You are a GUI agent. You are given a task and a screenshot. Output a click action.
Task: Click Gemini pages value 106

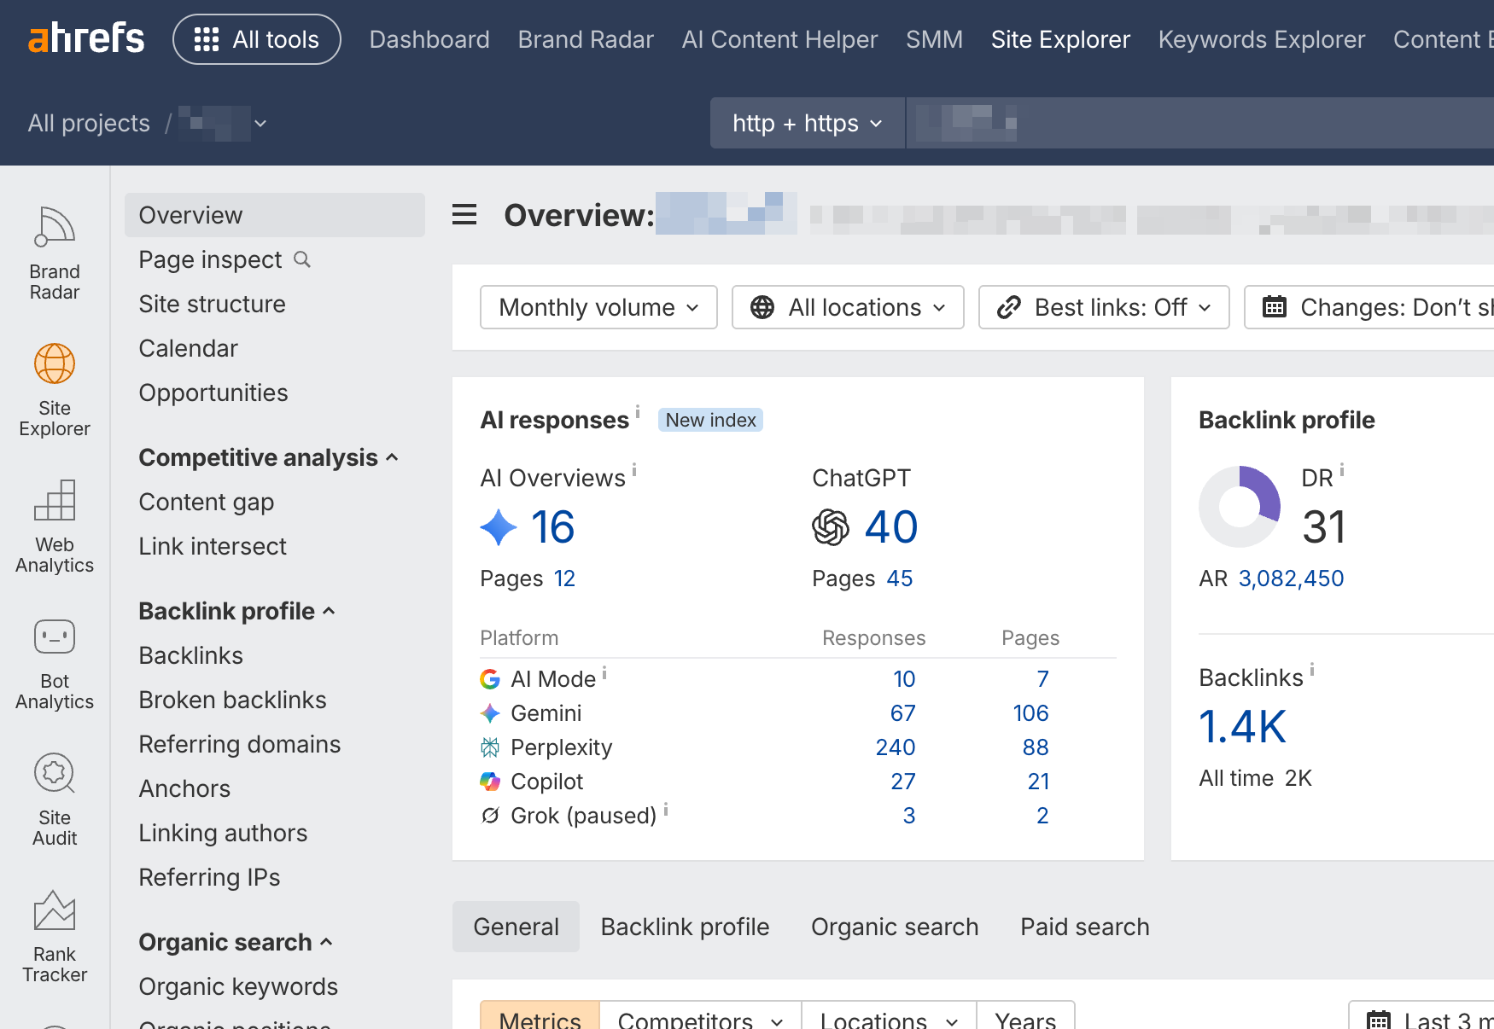click(1030, 713)
